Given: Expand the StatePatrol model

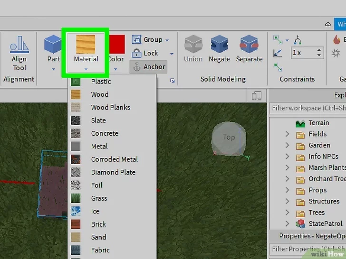Looking at the screenshot, I should [287, 223].
